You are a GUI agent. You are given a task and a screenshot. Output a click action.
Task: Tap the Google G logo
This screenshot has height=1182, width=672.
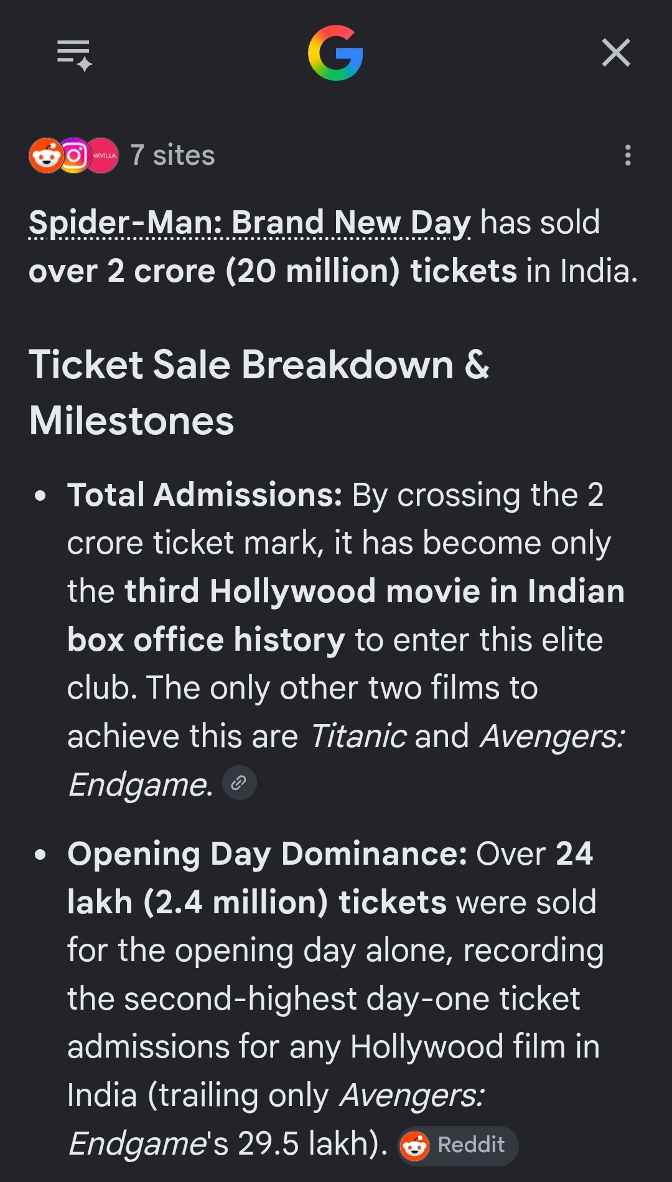click(x=335, y=53)
